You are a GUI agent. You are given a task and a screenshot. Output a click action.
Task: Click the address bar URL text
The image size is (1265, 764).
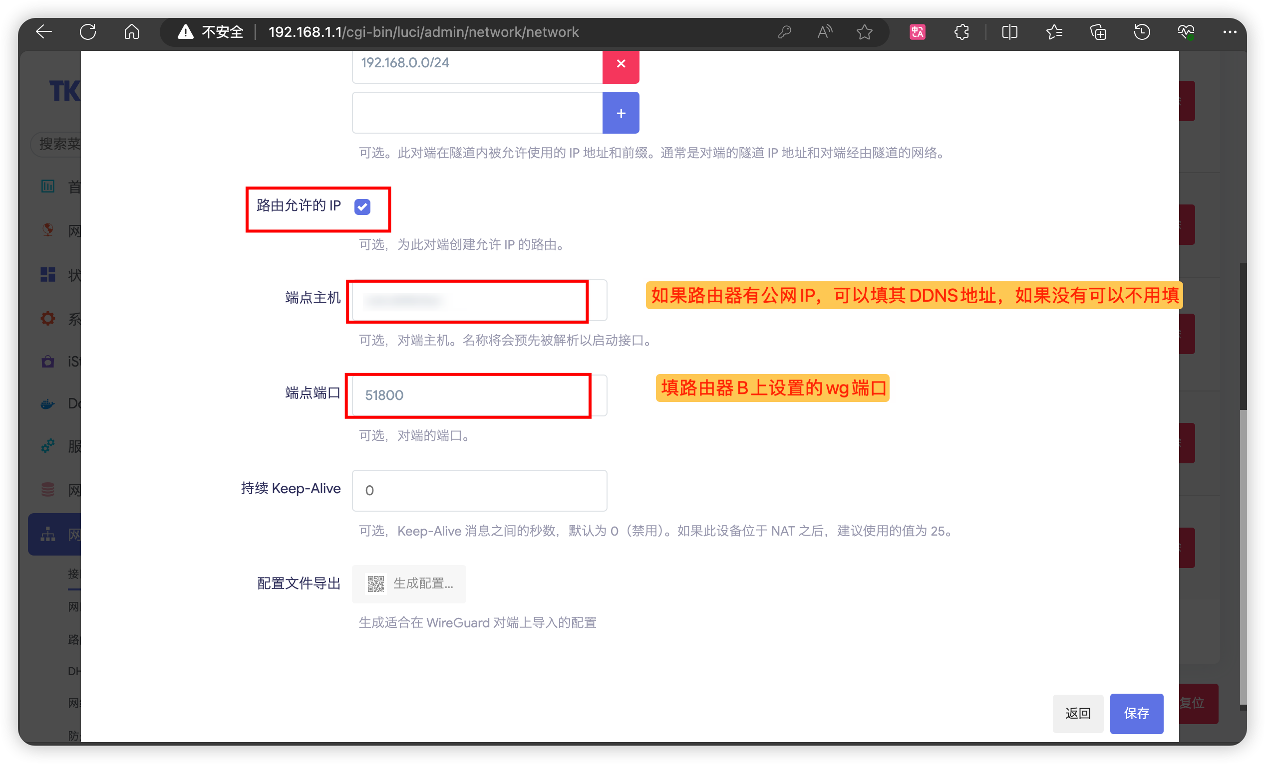(423, 32)
